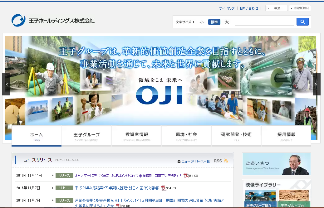Open PDF icon for 334 KB release
Viewport: 324px width, 208px height.
click(x=164, y=188)
